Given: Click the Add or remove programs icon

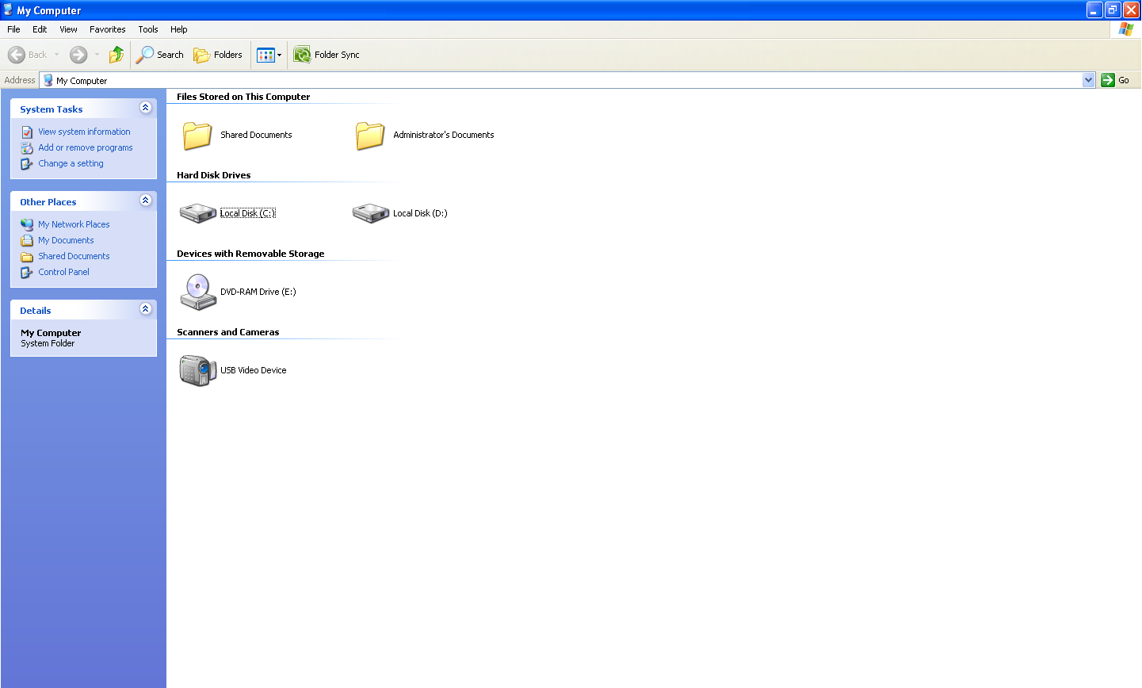Looking at the screenshot, I should 27,148.
